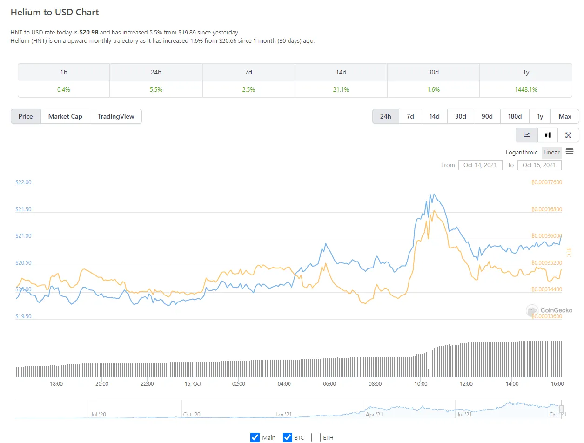The height and width of the screenshot is (443, 584).
Task: Click the ฿0.00037600 BTC axis label
Action: (x=547, y=182)
